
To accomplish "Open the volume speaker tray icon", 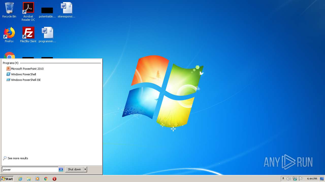I will [289, 179].
